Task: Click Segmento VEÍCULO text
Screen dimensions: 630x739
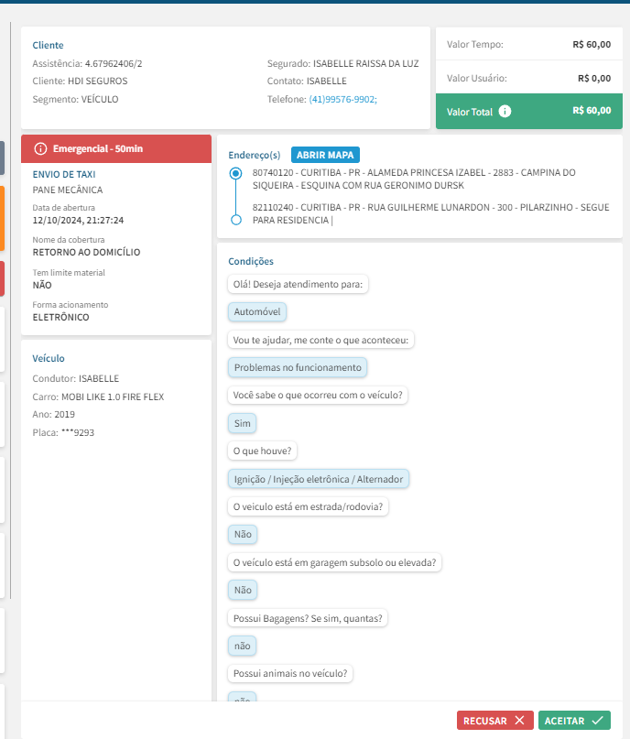Action: pos(75,99)
